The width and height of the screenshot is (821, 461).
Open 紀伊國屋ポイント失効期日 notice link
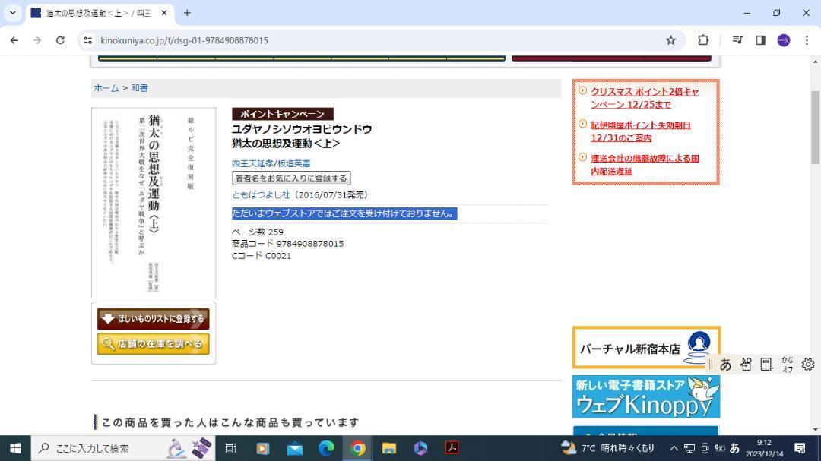641,131
